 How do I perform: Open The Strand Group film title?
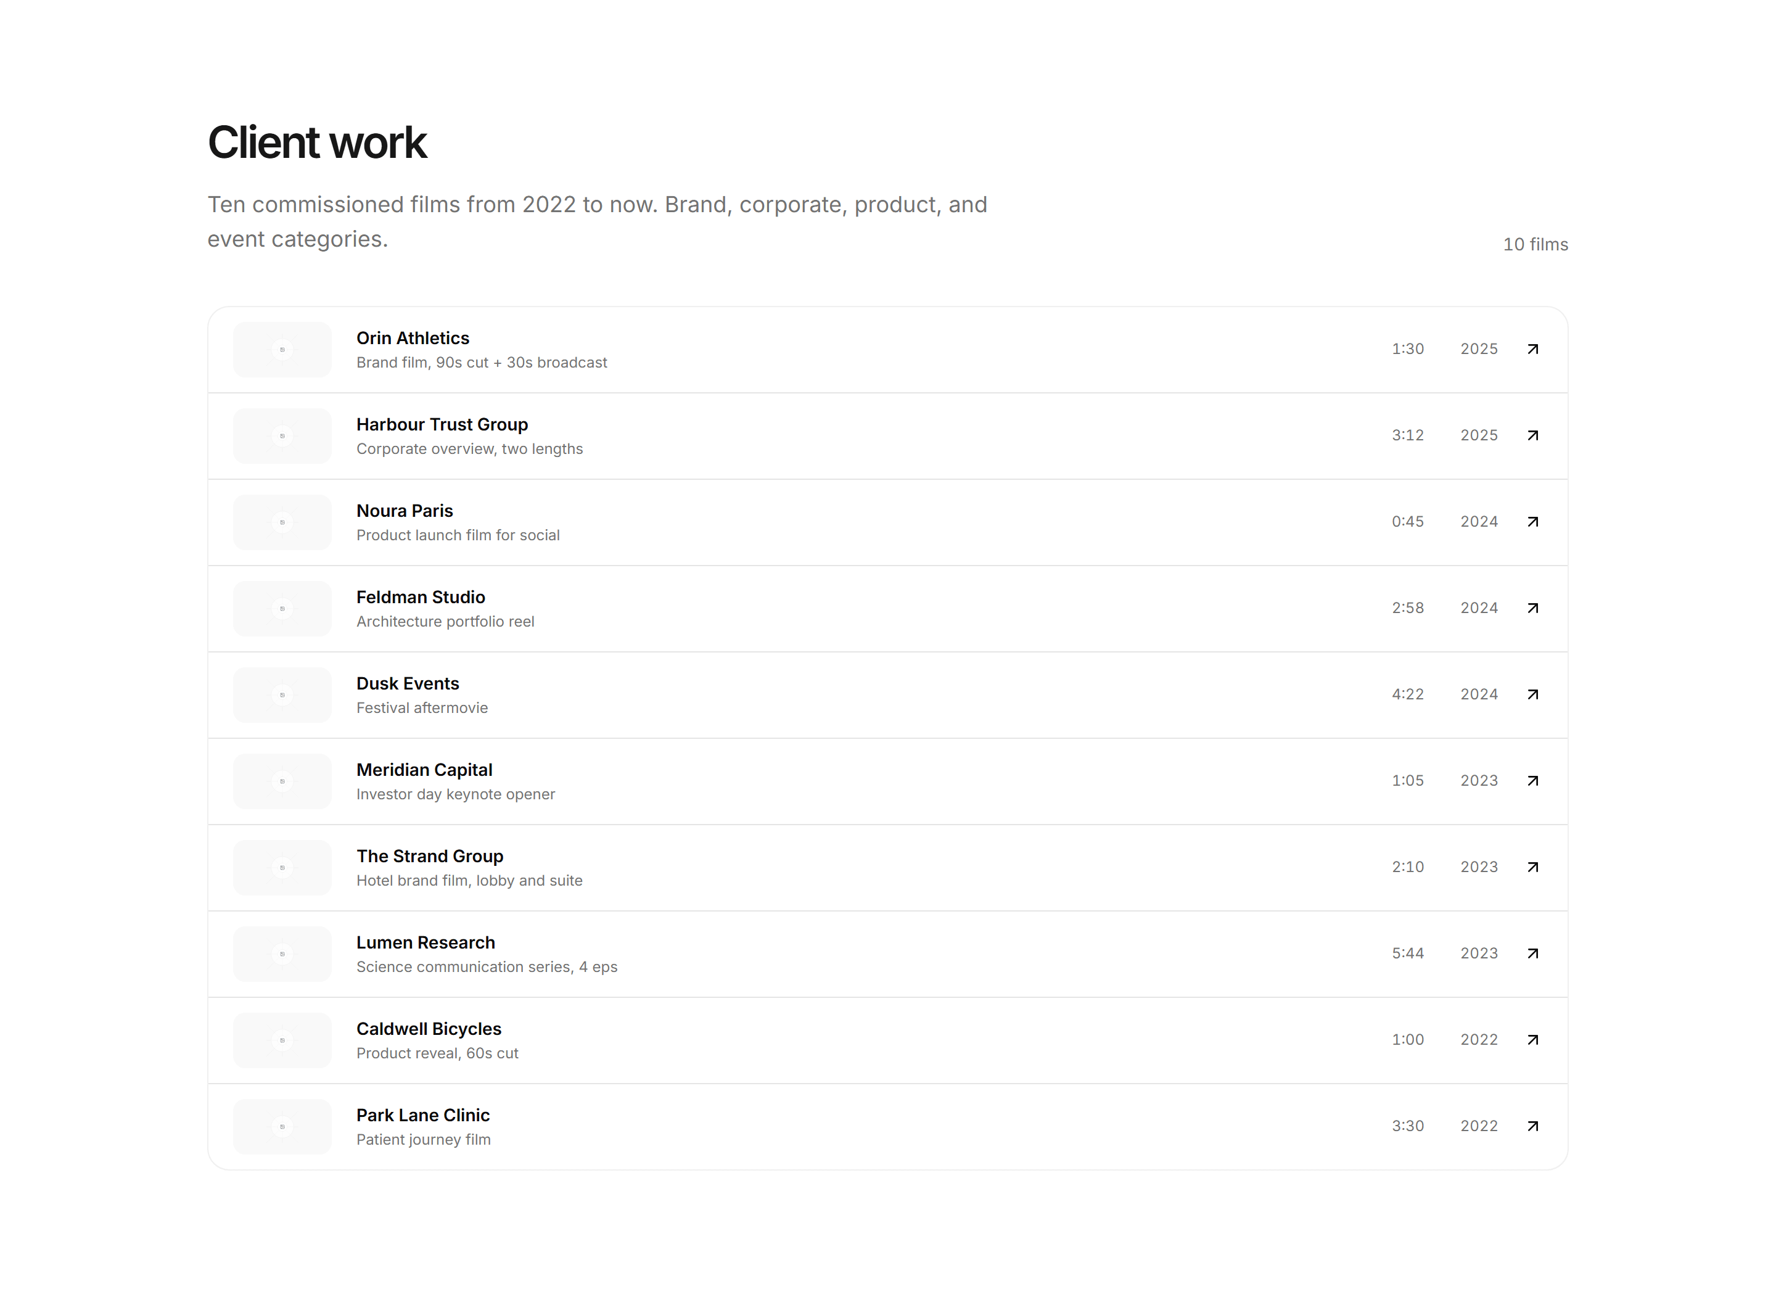click(x=429, y=856)
